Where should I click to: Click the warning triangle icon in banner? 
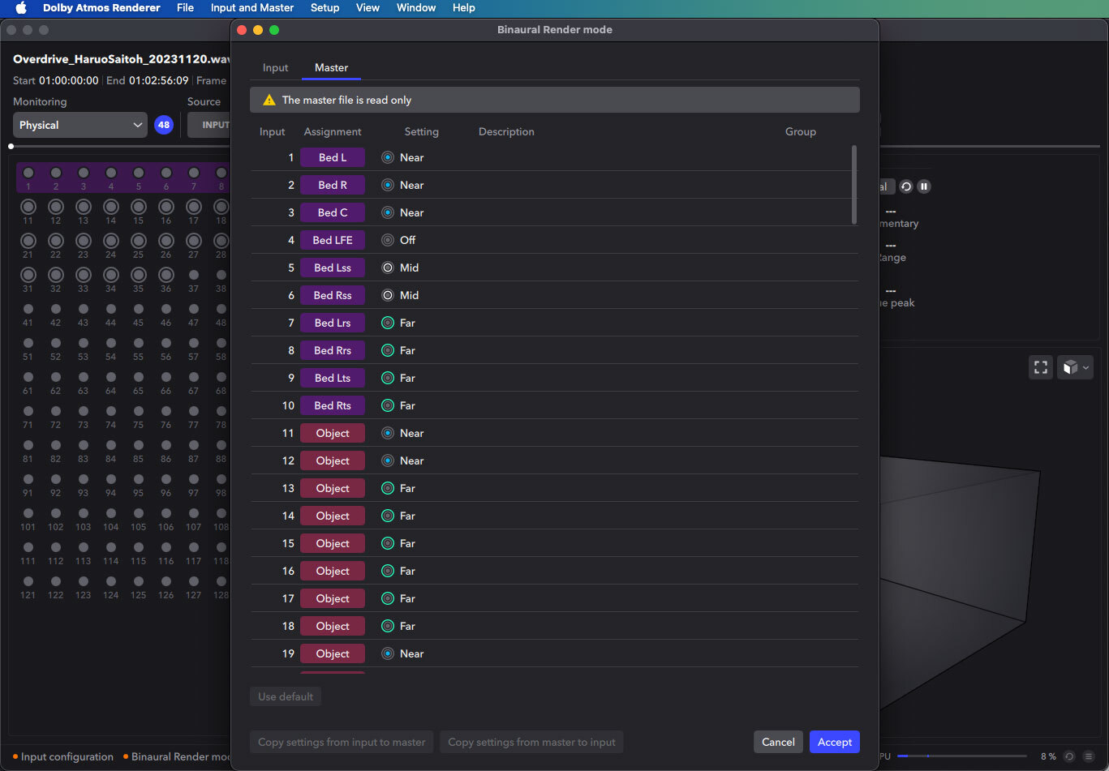pyautogui.click(x=269, y=100)
